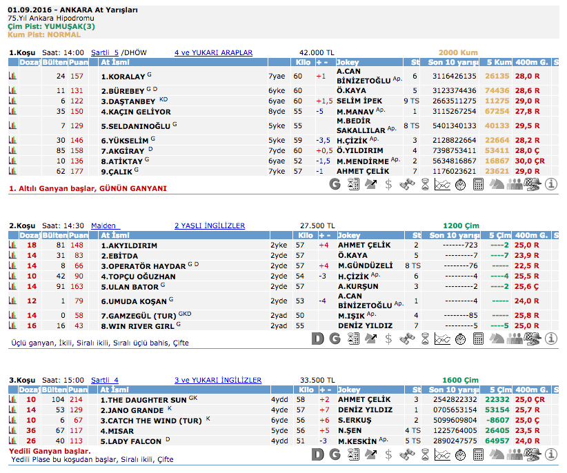Click jockey name SELİM İPEK

click(359, 101)
